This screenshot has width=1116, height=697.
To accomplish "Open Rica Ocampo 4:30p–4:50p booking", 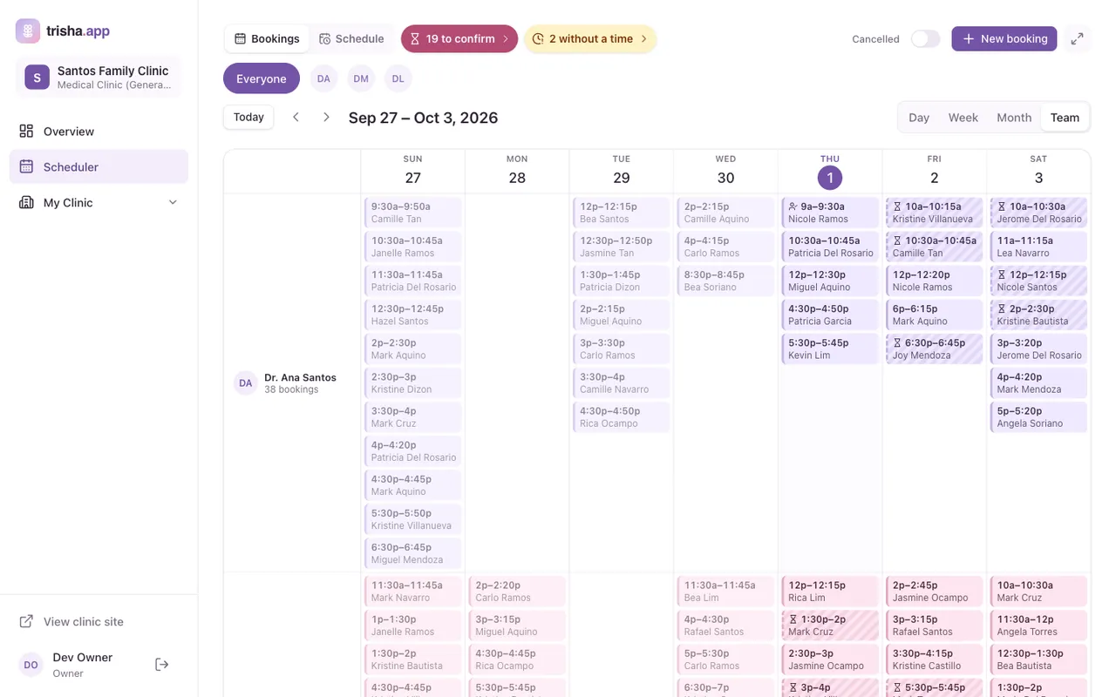I will pyautogui.click(x=622, y=417).
